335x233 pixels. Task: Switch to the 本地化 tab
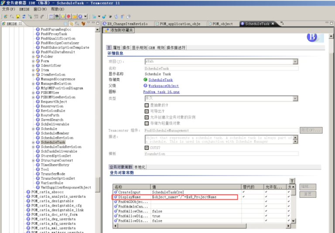coord(140,167)
